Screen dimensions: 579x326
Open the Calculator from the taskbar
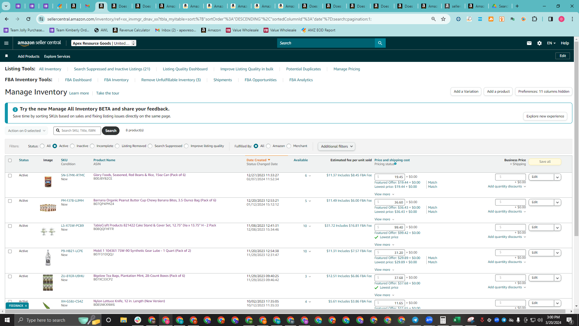point(443,320)
